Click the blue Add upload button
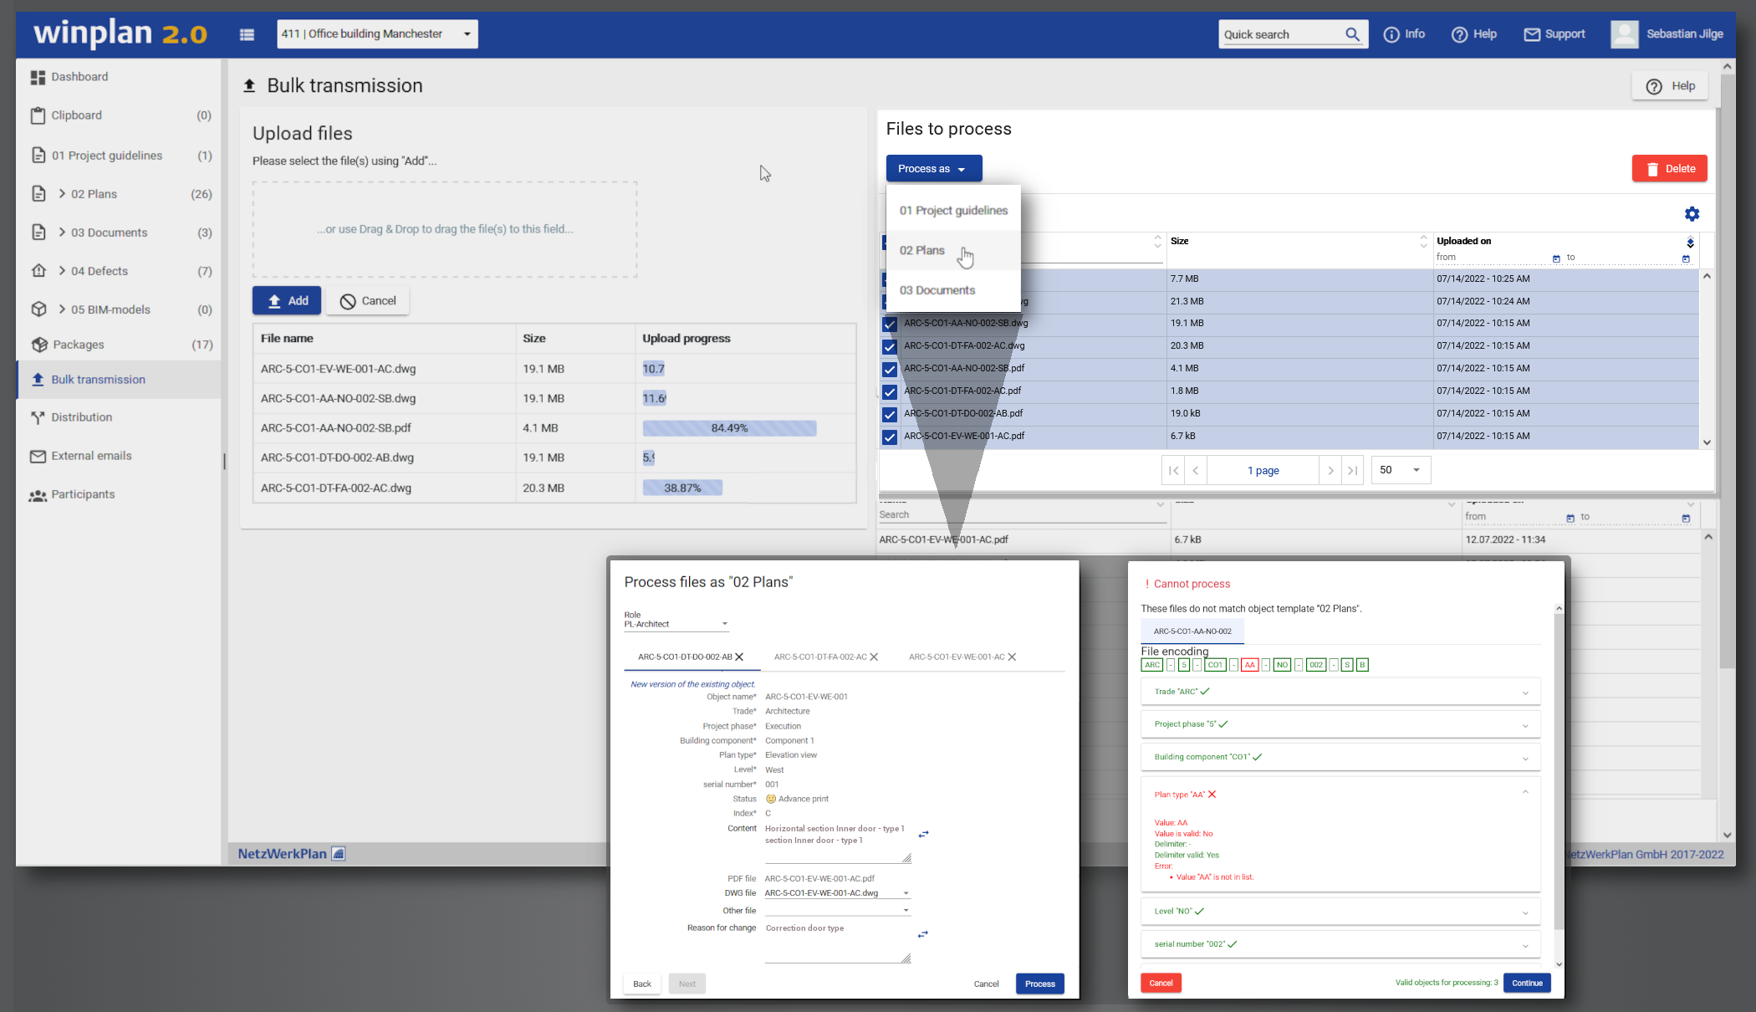 pos(287,301)
